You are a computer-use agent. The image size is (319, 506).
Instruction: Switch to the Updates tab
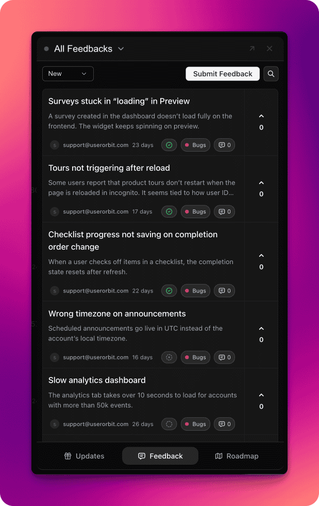point(84,456)
